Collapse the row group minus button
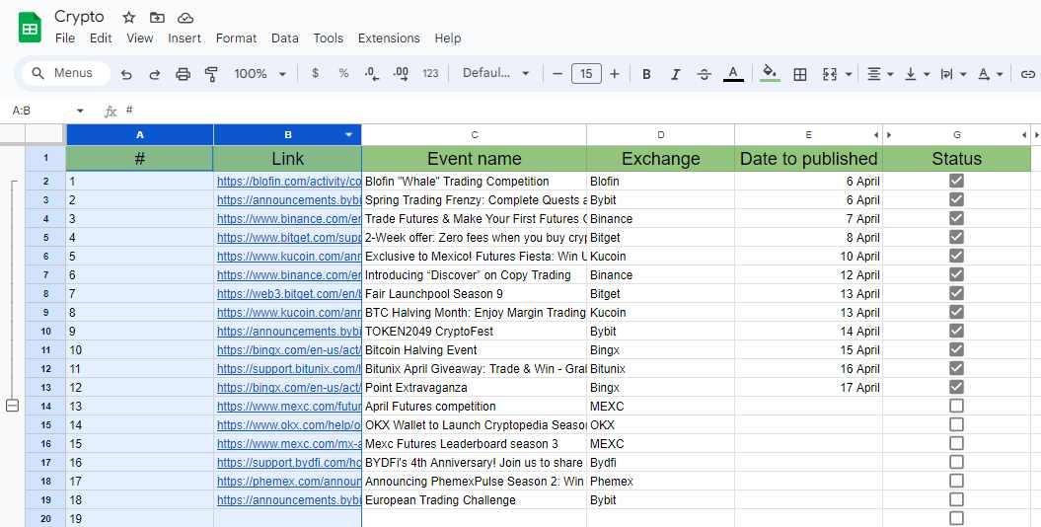Screen dimensions: 1041x527 coord(13,405)
